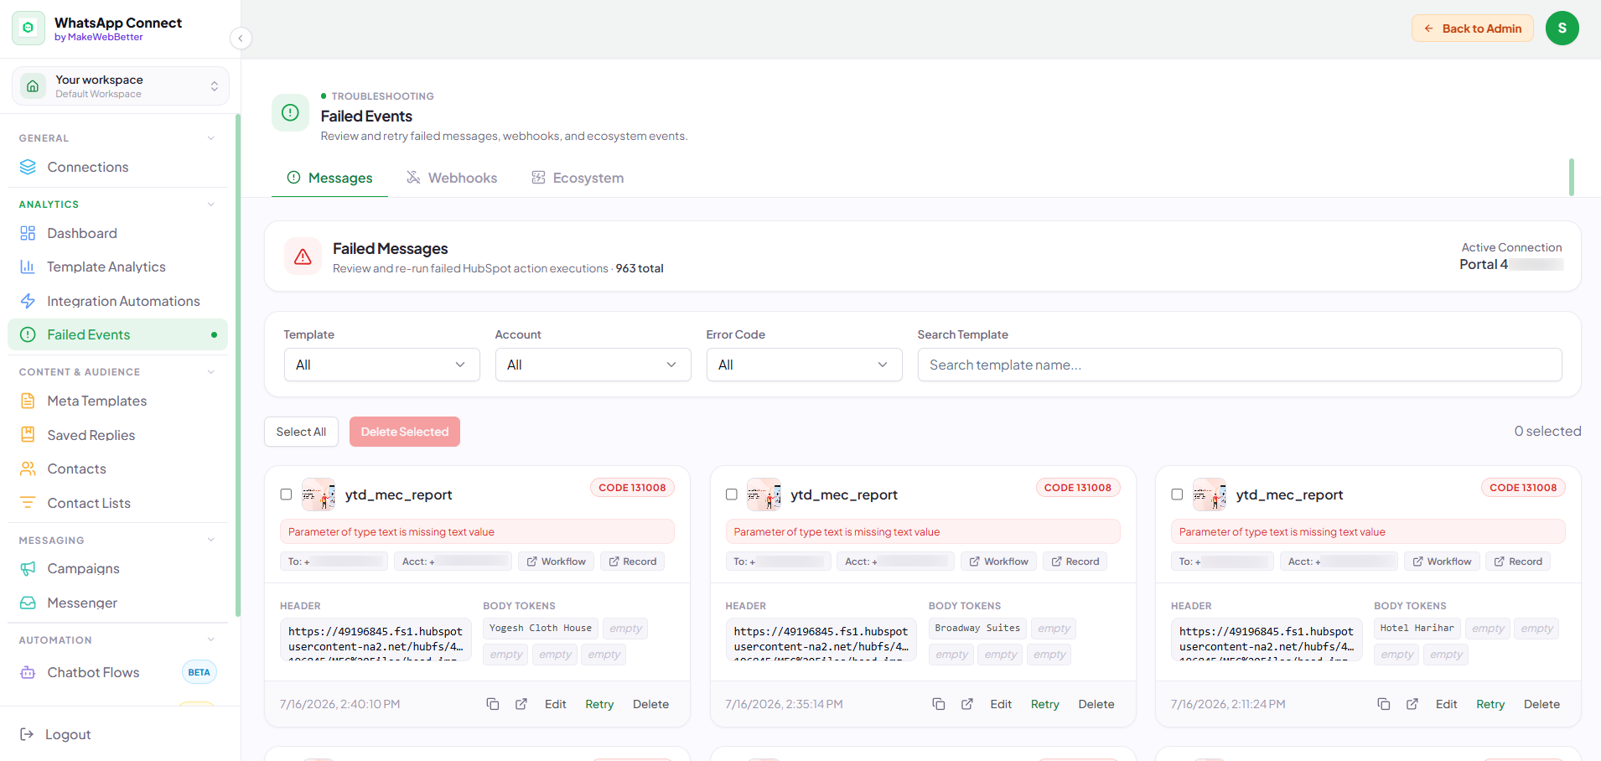1601x761 pixels.
Task: Select the 2:40:10 PM message checkbox
Action: (286, 494)
